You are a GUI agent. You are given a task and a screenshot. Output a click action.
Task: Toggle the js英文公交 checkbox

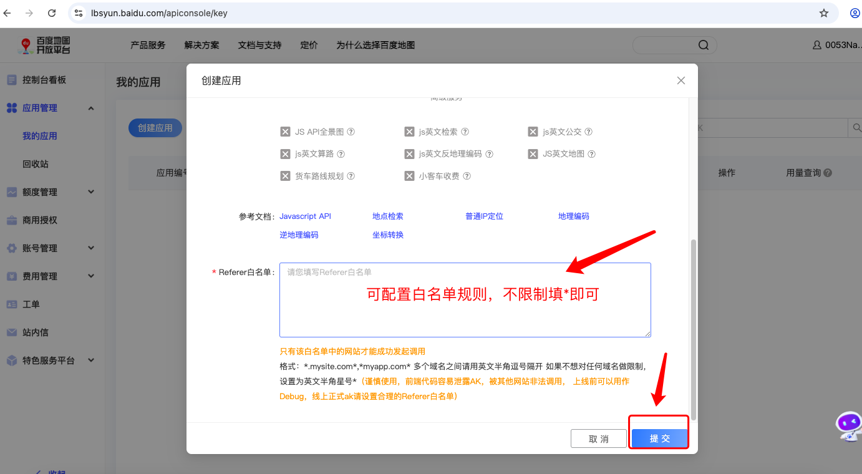533,132
